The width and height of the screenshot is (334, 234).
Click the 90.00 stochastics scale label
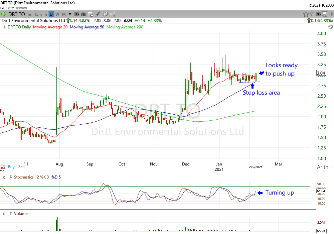tap(321, 184)
